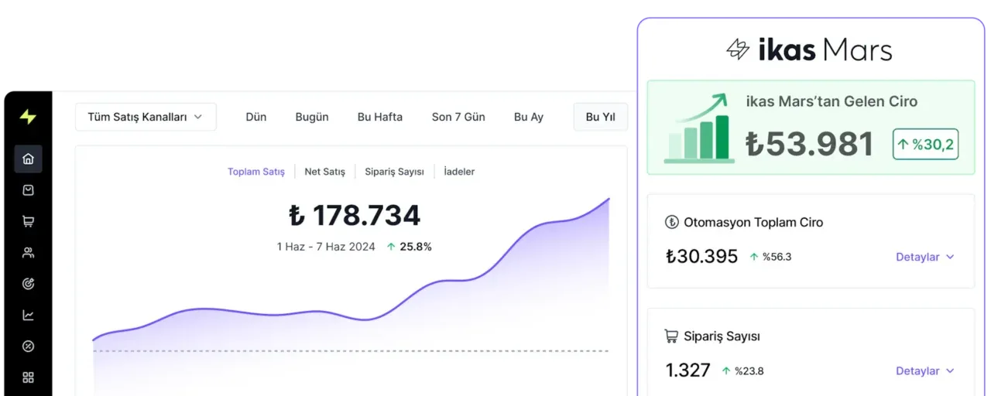Expand Detaylar for Otomasyon Toplam Ciro
Viewport: 991px width, 396px height.
tap(925, 257)
